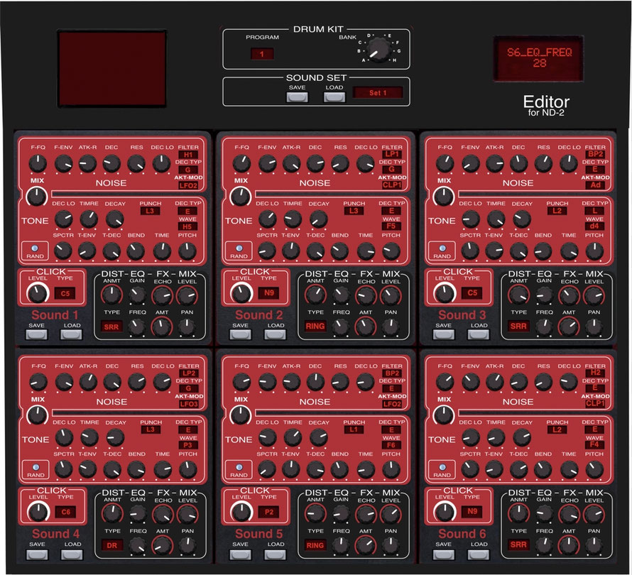Click Sound 4 noise F-ENV knob
632x575 pixels.
[64, 383]
